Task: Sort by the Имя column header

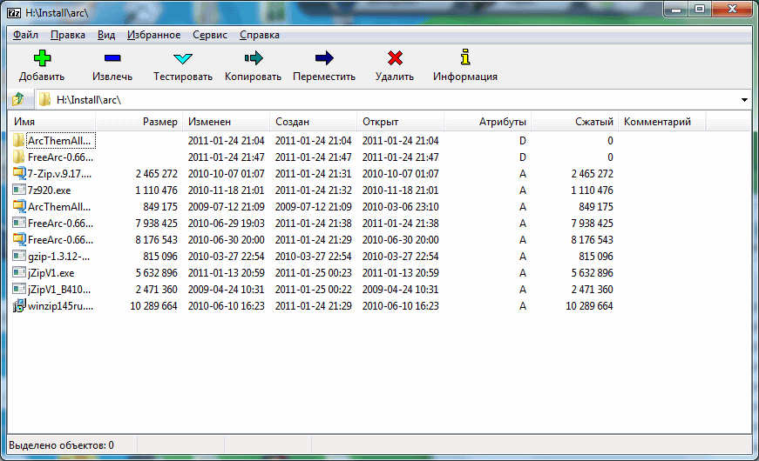Action: [51, 122]
